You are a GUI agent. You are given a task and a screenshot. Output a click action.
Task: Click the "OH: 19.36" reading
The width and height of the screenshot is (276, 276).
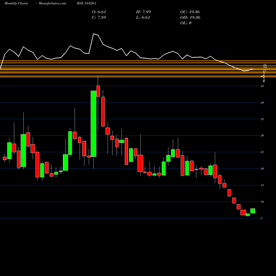tap(190, 18)
